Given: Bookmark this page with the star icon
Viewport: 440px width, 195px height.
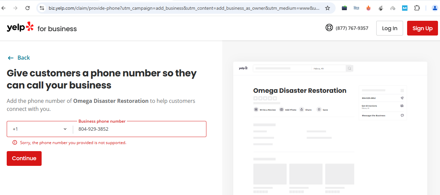Looking at the screenshot, I should point(328,8).
